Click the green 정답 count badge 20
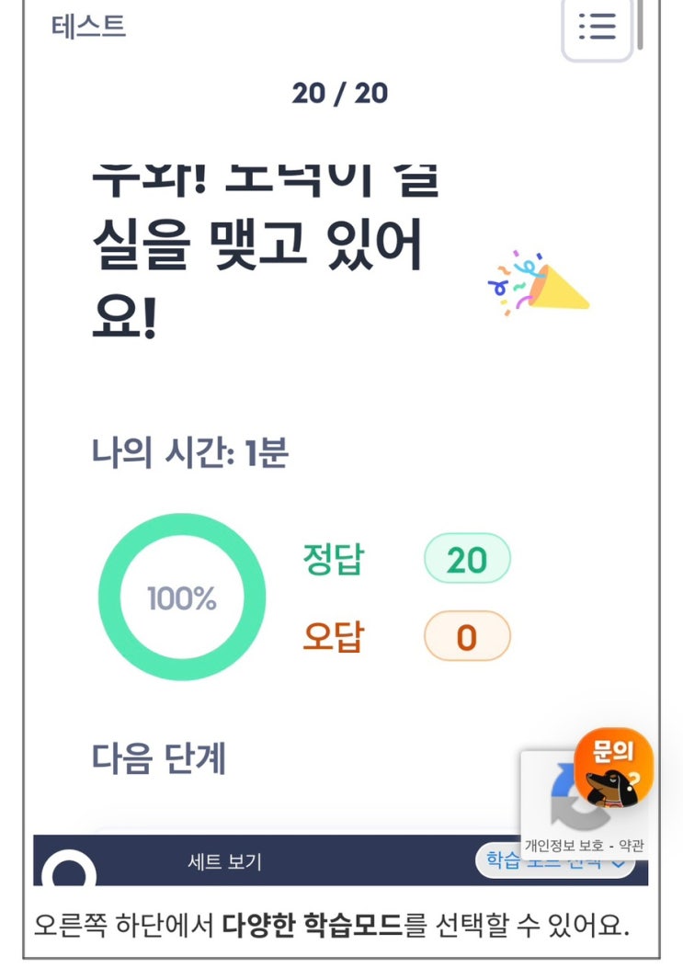Screen dimensions: 683x979 (x=467, y=560)
